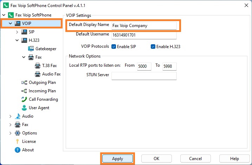252x165 pixels.
Task: Collapse the Fax Voip SoftPhone root node
Action: pyautogui.click(x=4, y=15)
